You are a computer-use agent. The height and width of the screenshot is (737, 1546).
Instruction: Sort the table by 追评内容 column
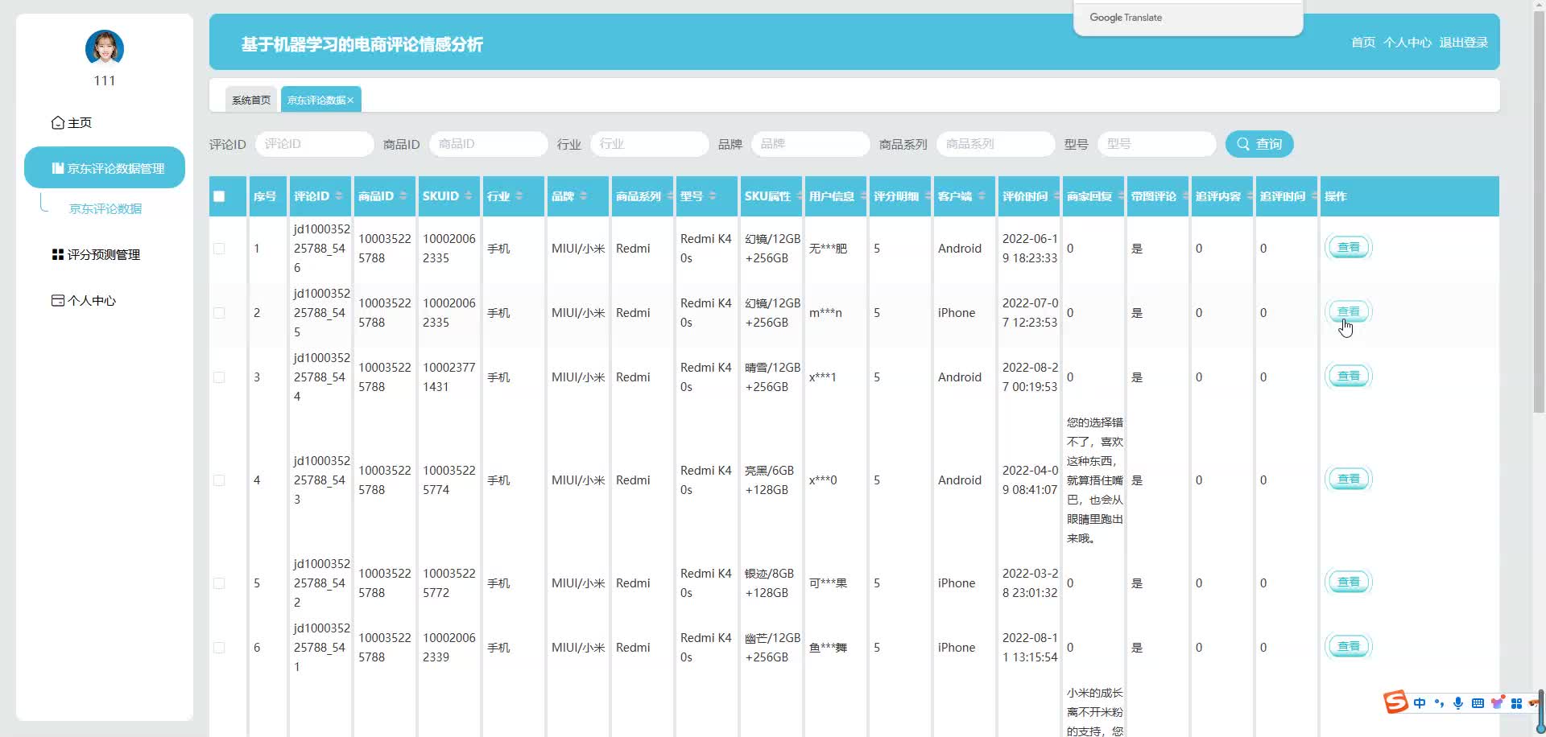[1250, 196]
